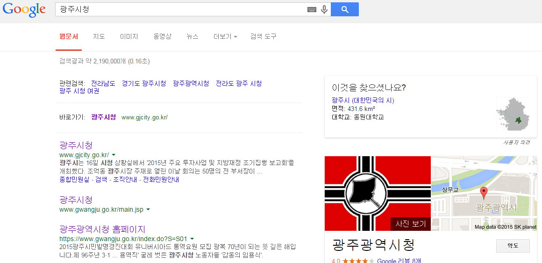This screenshot has width=542, height=263.
Task: Expand the 더보기 dropdown menu
Action: point(225,36)
